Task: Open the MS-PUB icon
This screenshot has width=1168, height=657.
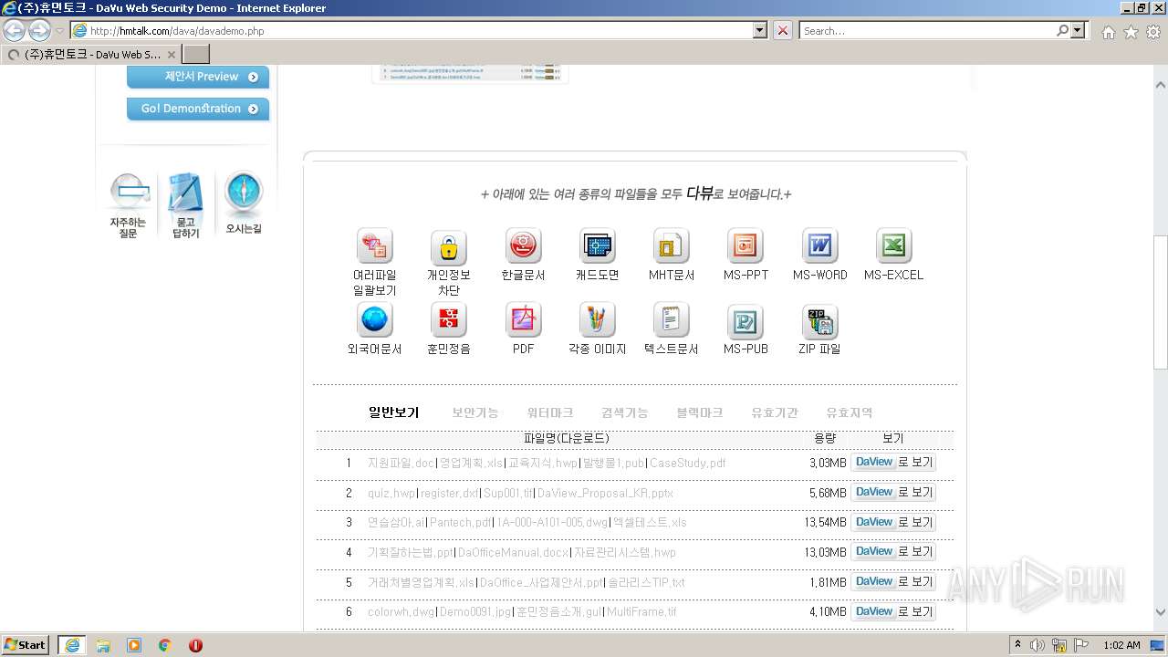Action: (x=746, y=320)
